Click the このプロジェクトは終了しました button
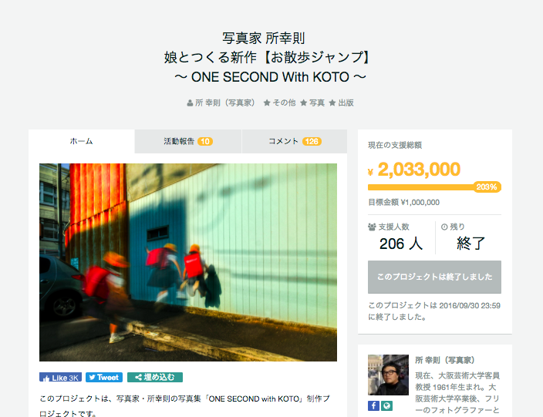The height and width of the screenshot is (417, 543). coord(434,277)
